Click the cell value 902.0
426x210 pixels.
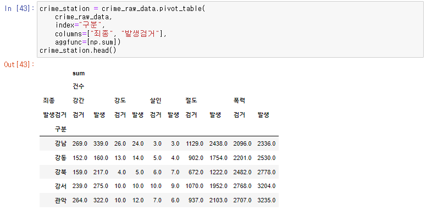click(196, 158)
